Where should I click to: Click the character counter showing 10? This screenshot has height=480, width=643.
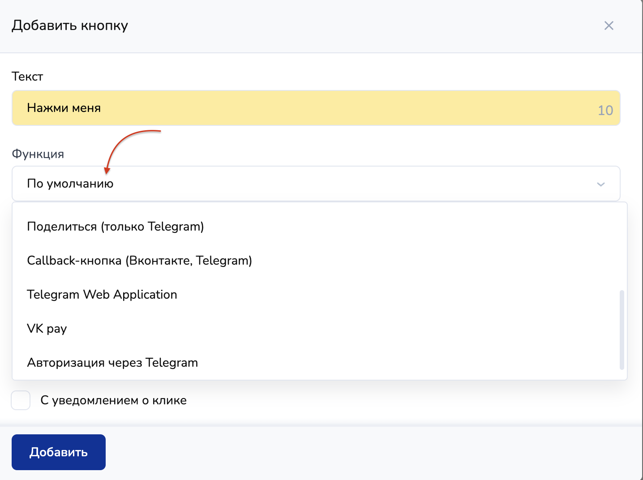(x=605, y=110)
